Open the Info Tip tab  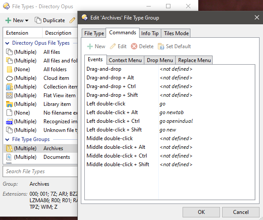tap(150, 33)
